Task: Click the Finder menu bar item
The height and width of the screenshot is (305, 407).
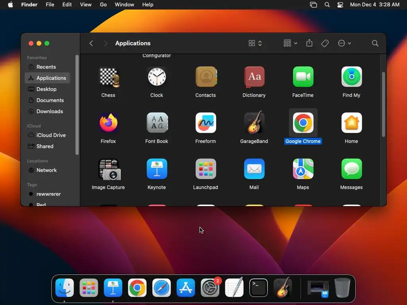Action: [29, 5]
